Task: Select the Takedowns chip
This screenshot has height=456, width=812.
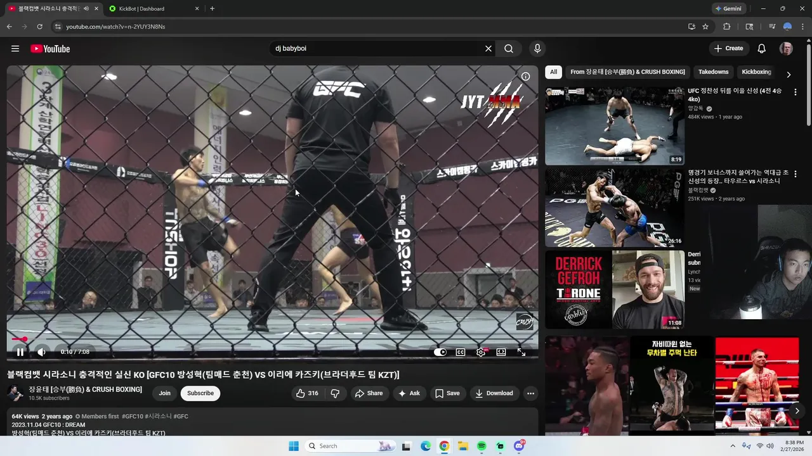Action: [x=713, y=72]
